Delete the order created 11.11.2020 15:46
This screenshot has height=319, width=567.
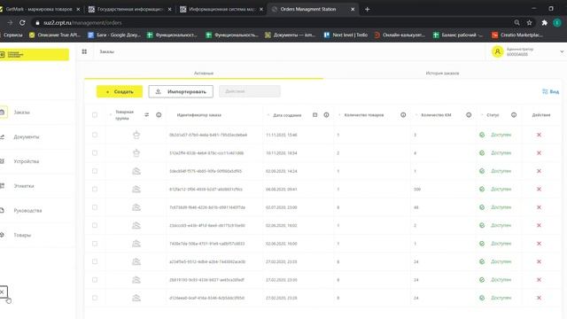539,135
